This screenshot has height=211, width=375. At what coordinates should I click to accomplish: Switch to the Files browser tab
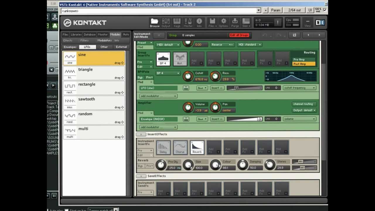point(66,35)
